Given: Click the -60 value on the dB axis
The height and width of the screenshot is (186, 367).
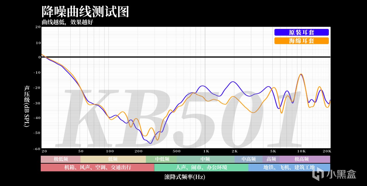Looking at the screenshot, I should click(x=37, y=149).
